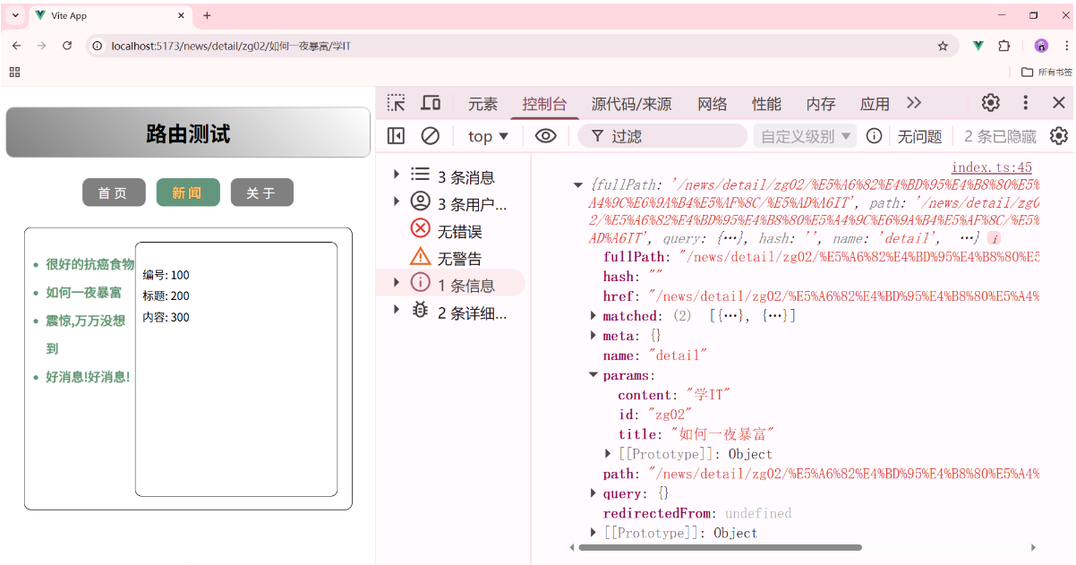Open the 震惊,万万没想到 news link
Image resolution: width=1076 pixels, height=565 pixels.
click(85, 334)
